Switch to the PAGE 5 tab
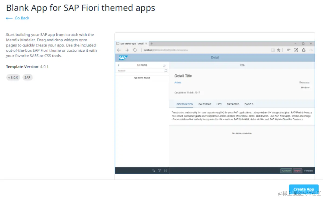The width and height of the screenshot is (323, 198). 249,104
